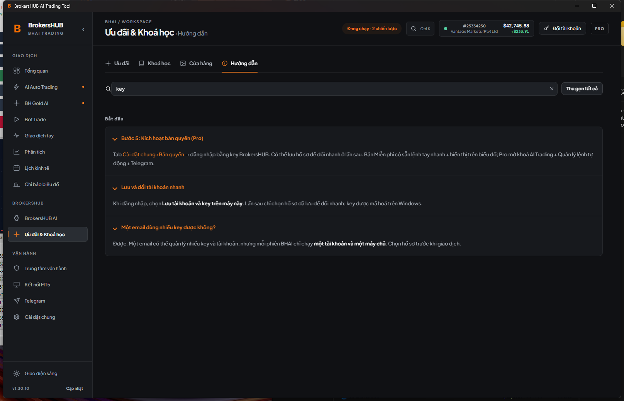Image resolution: width=624 pixels, height=401 pixels.
Task: Open Tổng quan dashboard icon in sidebar
Action: 17,71
